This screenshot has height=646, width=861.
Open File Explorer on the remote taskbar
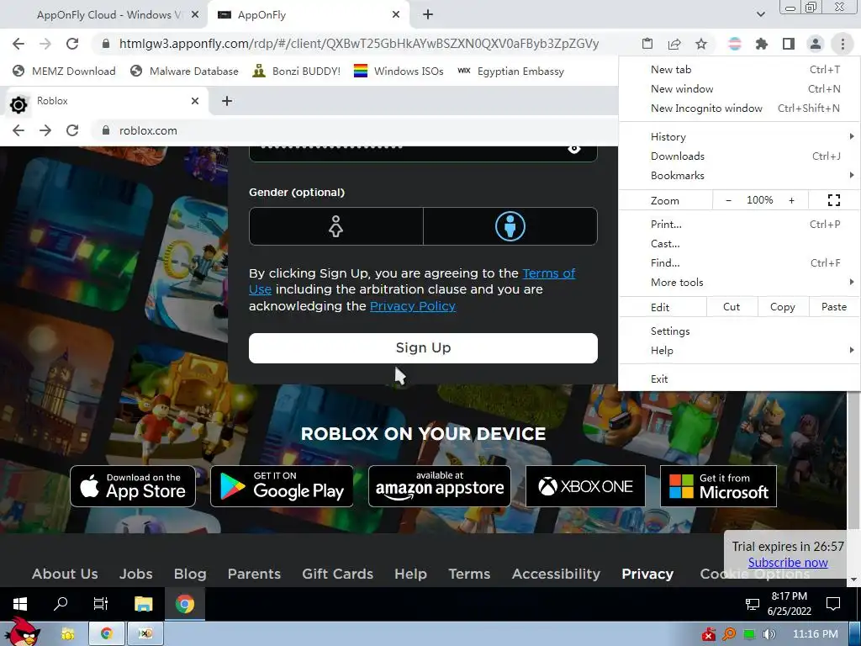coord(143,604)
